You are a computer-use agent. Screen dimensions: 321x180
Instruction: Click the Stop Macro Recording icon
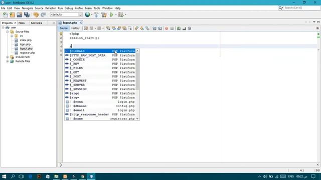(x=172, y=28)
